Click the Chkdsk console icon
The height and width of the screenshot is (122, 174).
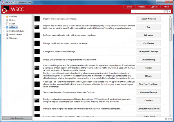point(37,68)
